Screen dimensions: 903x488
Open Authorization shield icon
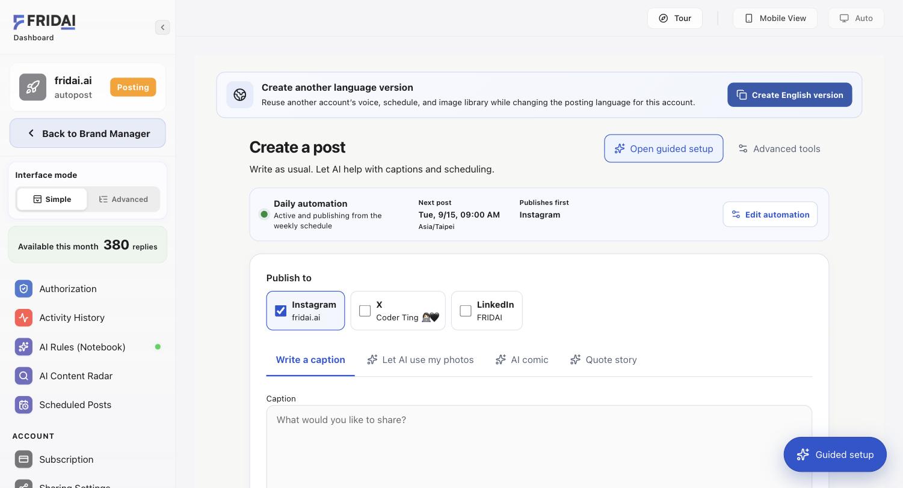23,289
